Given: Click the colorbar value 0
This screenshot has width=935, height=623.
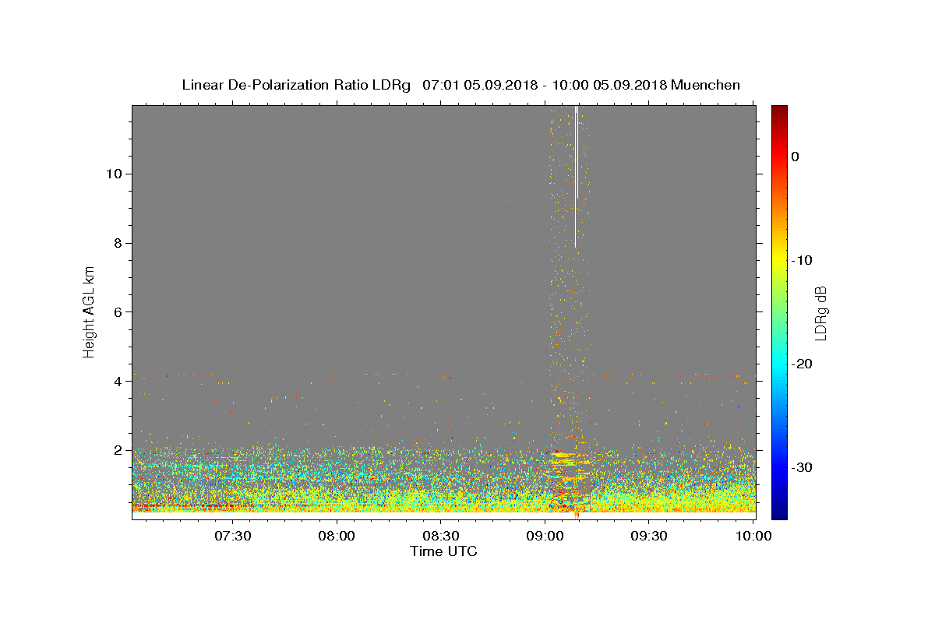Looking at the screenshot, I should coord(795,157).
